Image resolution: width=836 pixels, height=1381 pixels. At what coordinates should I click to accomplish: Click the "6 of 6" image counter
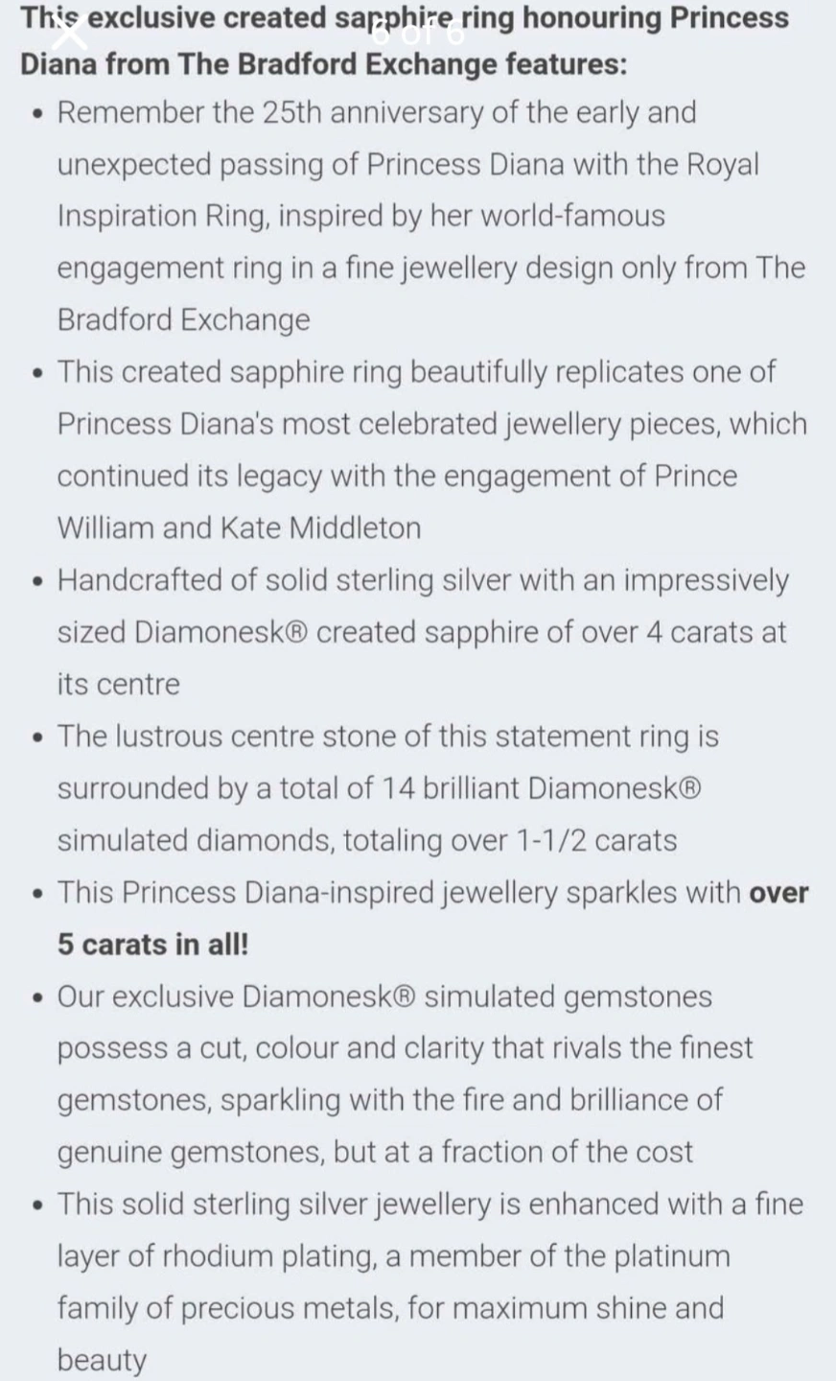pos(416,34)
